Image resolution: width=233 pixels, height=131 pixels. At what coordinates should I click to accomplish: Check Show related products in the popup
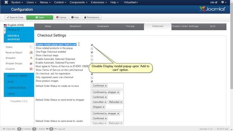(92, 48)
